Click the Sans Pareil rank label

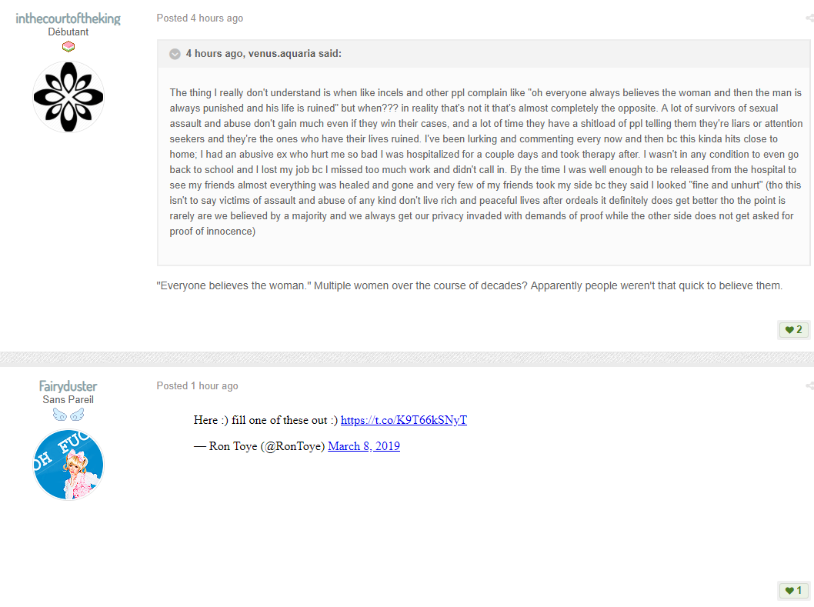tap(68, 400)
